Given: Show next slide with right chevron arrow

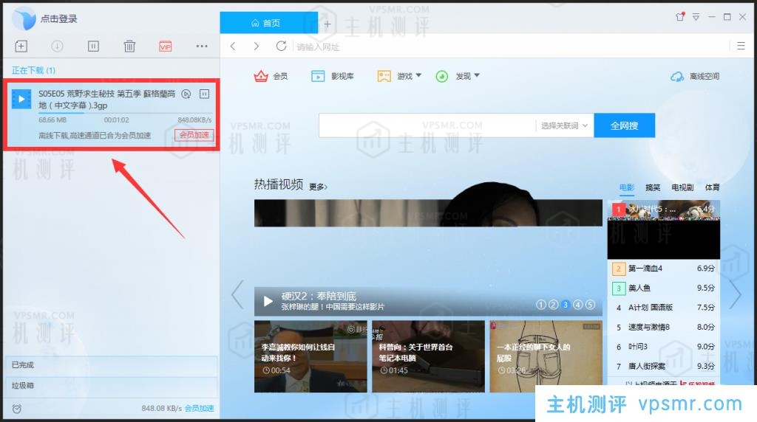Looking at the screenshot, I should click(x=735, y=294).
